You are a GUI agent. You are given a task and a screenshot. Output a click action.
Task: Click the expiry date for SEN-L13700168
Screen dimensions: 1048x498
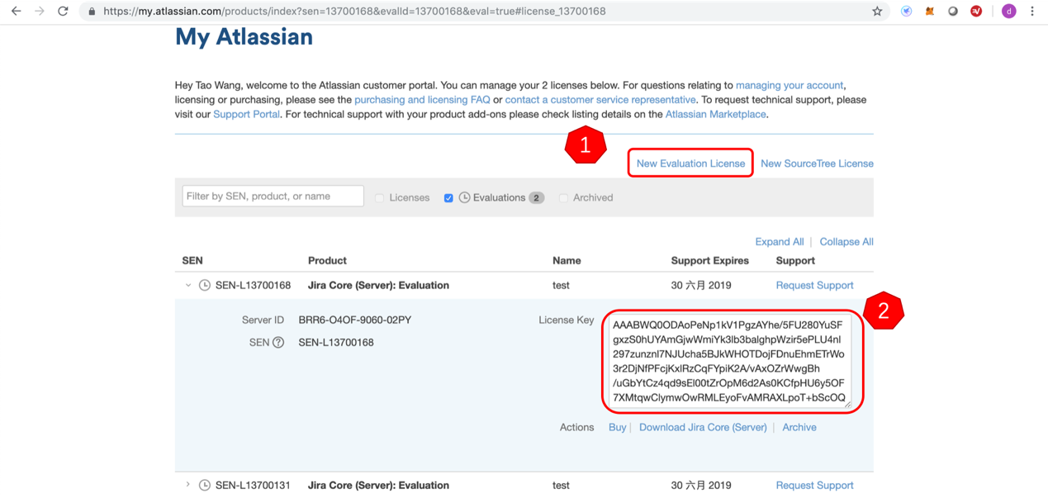point(701,286)
